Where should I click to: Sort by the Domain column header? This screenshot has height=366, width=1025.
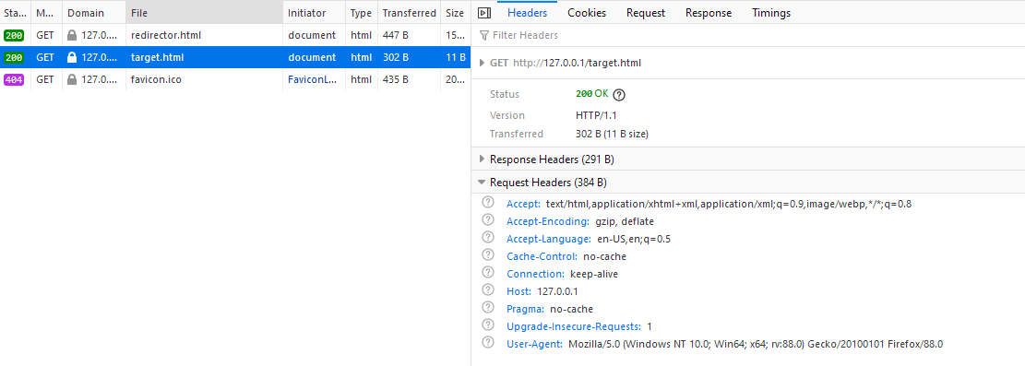point(94,12)
